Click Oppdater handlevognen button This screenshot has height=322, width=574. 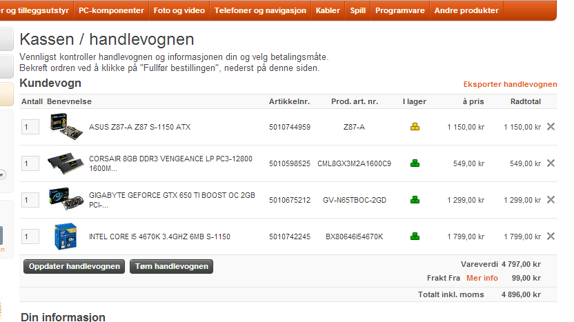pos(75,266)
